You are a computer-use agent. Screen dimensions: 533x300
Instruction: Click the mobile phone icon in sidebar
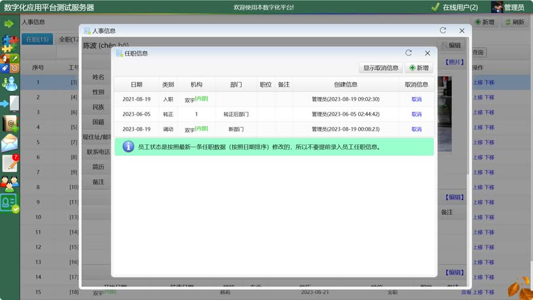(10, 104)
